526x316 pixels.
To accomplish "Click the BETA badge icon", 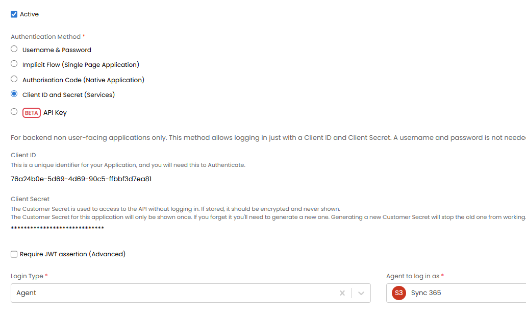I will pos(32,113).
